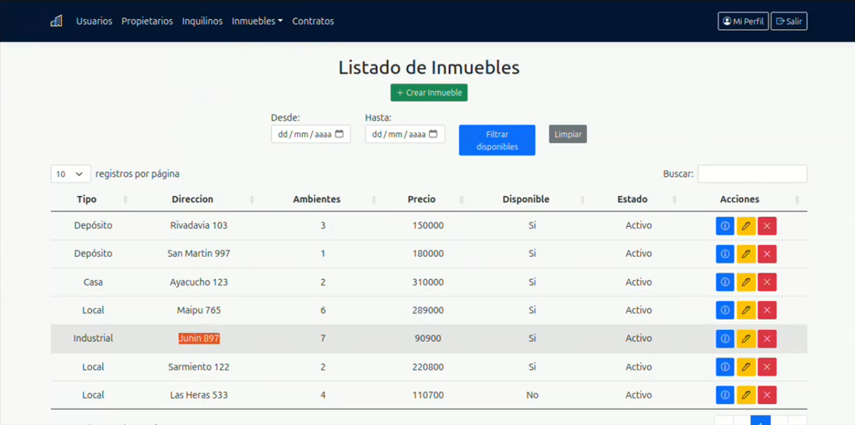
Task: View info for San Martin 997
Action: point(725,254)
